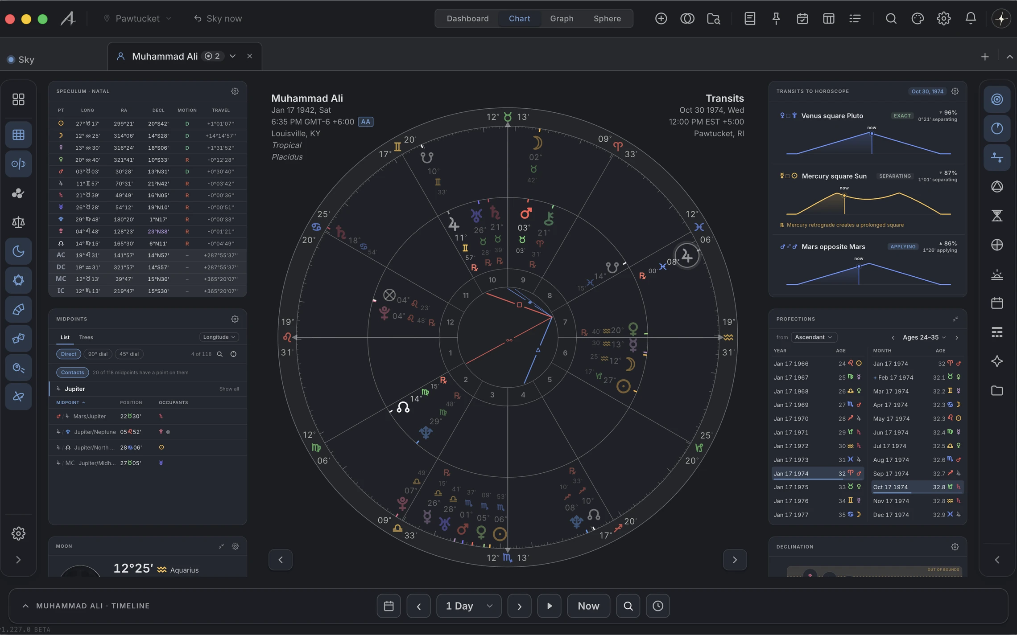1017x635 pixels.
Task: Toggle the Direct midpoint filter
Action: click(x=69, y=354)
